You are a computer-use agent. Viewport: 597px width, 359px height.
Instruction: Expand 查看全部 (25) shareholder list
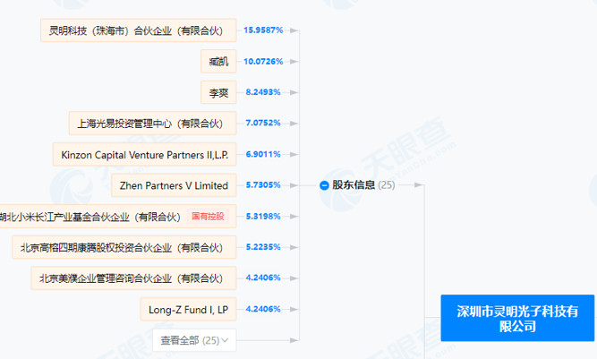click(196, 340)
